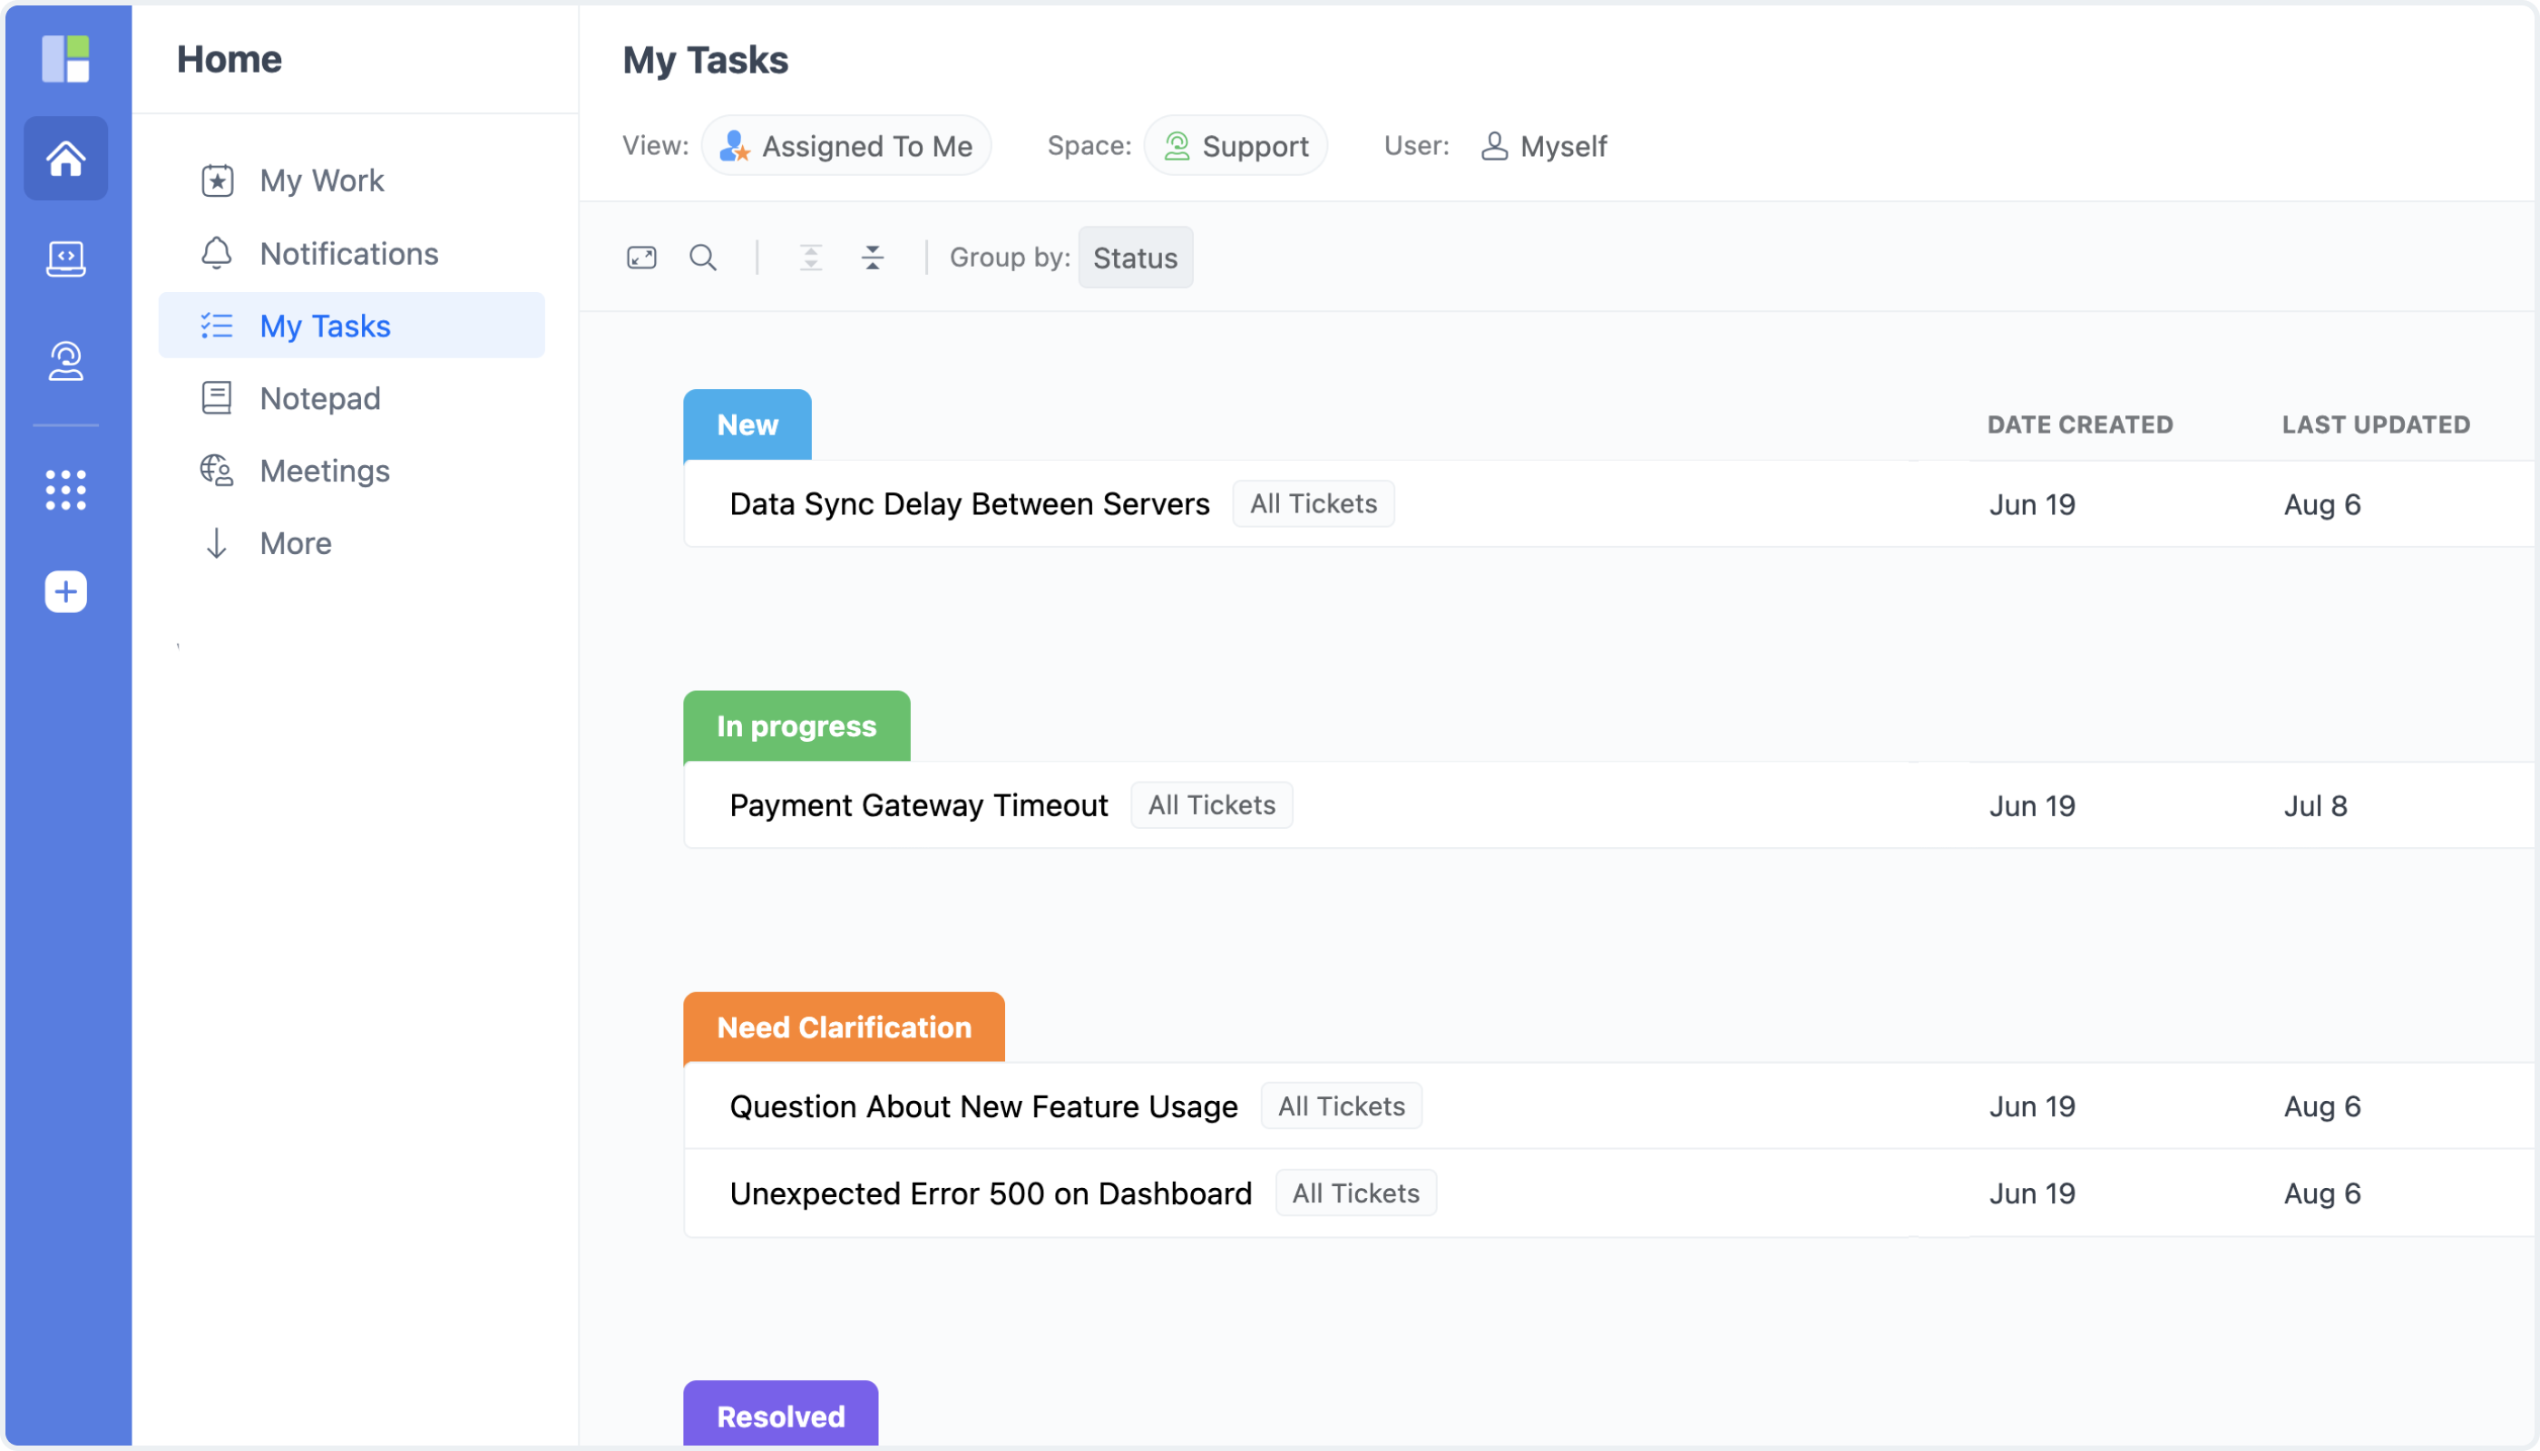Open the laptop code space icon
This screenshot has width=2540, height=1451.
tap(66, 259)
